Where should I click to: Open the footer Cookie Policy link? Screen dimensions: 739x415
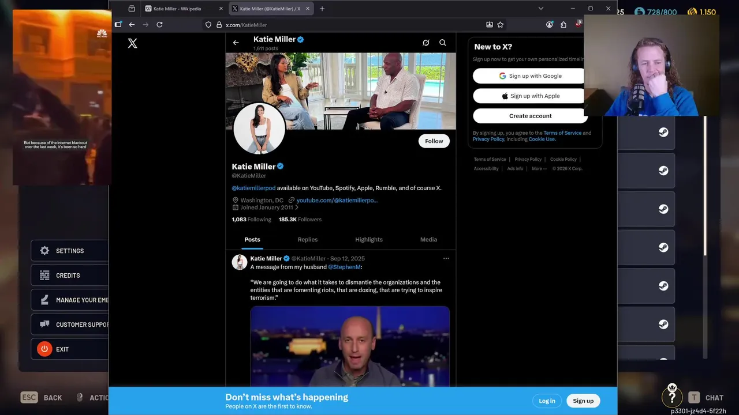point(563,159)
